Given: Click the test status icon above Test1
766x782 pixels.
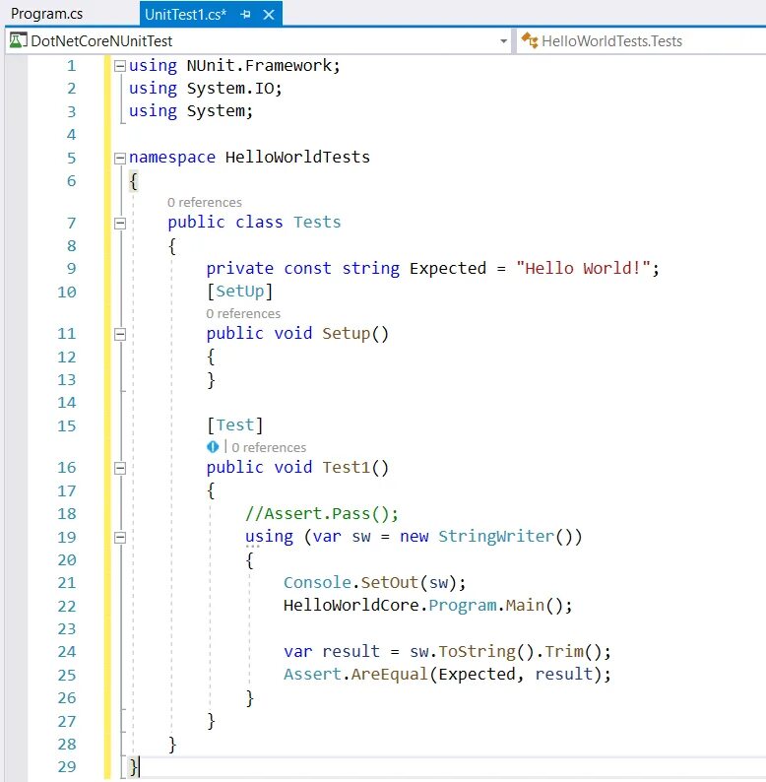Looking at the screenshot, I should 213,447.
